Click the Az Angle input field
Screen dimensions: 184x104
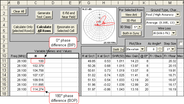coord(151,49)
